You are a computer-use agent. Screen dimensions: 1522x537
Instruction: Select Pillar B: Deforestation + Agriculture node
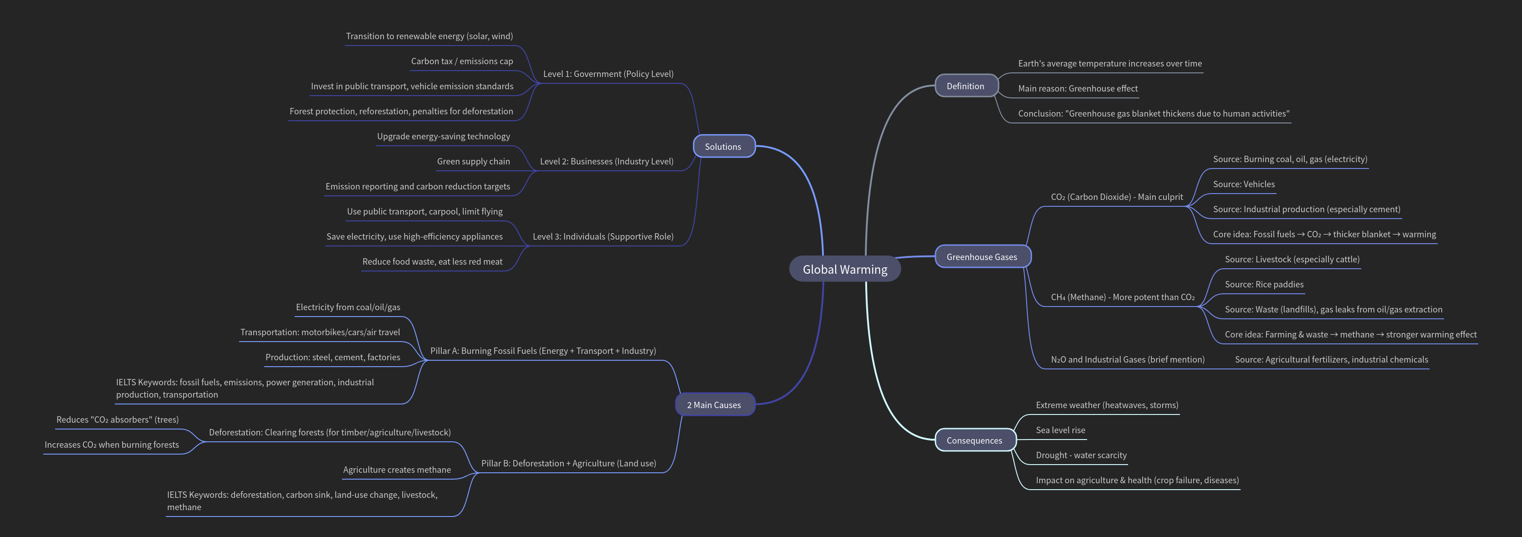[x=568, y=463]
